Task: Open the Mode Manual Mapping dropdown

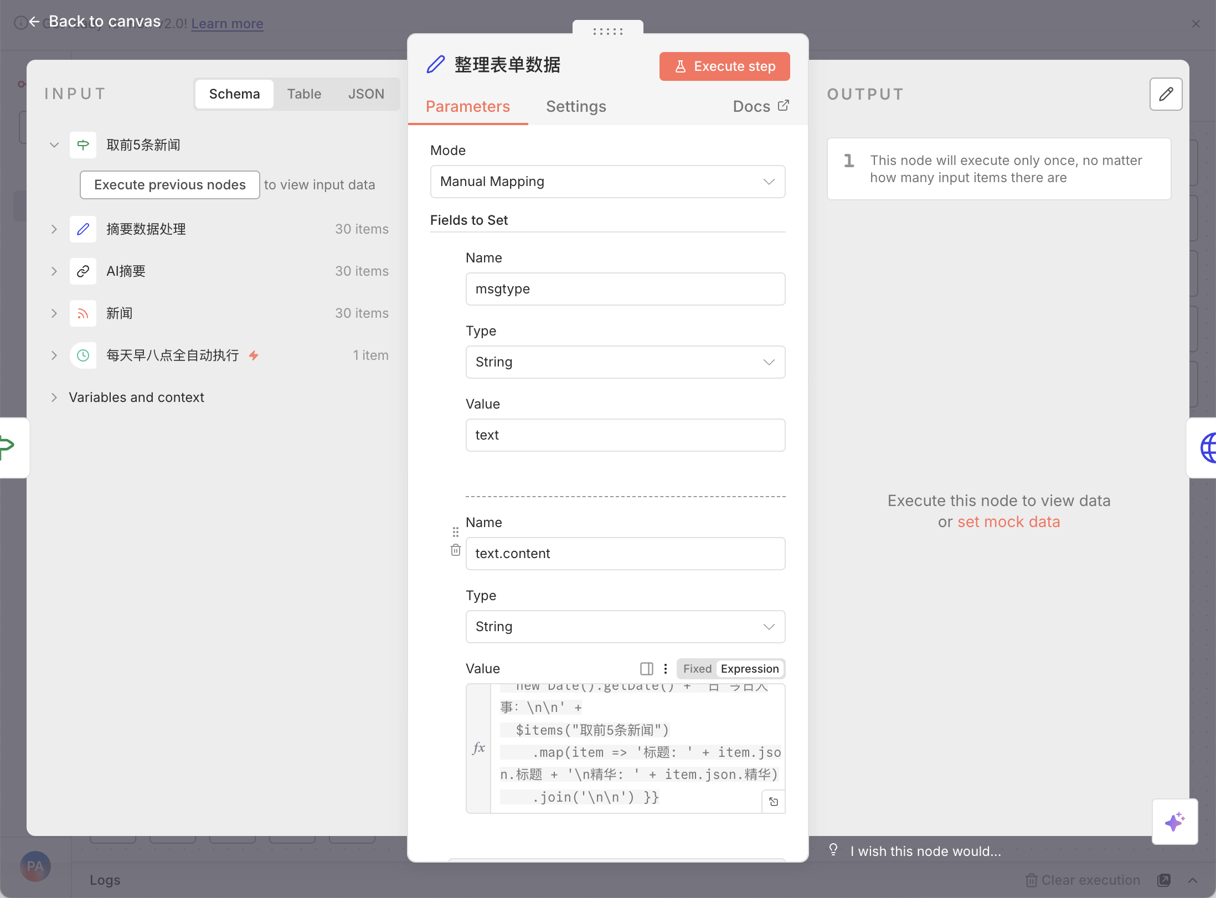Action: tap(607, 182)
